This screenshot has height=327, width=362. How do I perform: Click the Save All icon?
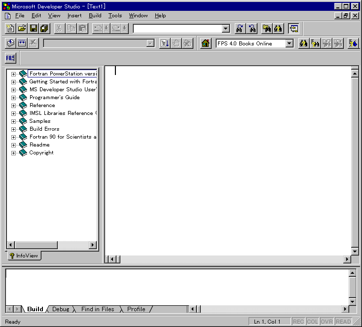point(44,29)
